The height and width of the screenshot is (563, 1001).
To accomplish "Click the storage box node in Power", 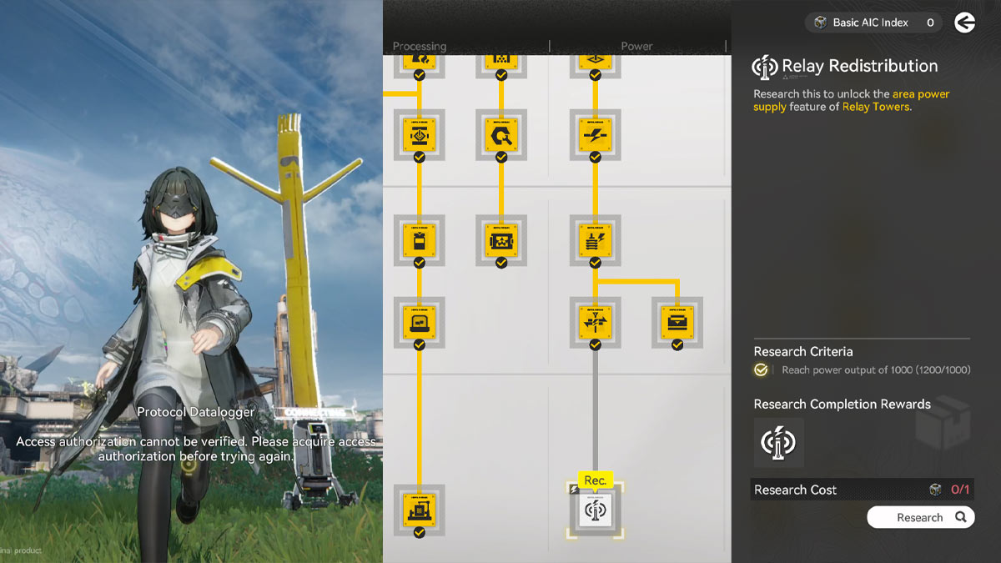I will point(677,321).
